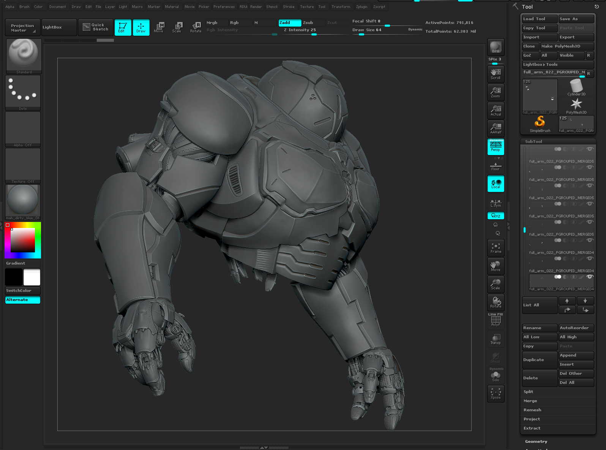Click the Zoom canvas icon
The width and height of the screenshot is (606, 450).
click(x=496, y=92)
